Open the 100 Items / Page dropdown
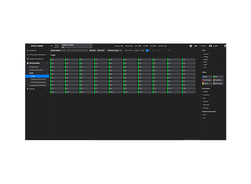Screen dimensions: 251x184 (114, 51)
